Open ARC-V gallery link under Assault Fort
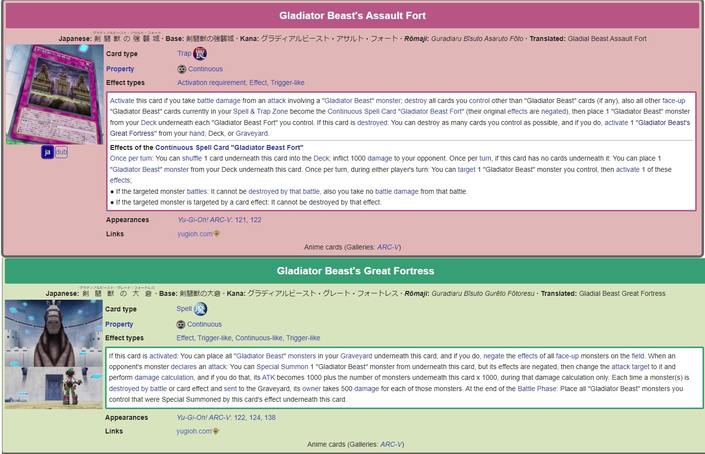The height and width of the screenshot is (454, 705). point(388,248)
